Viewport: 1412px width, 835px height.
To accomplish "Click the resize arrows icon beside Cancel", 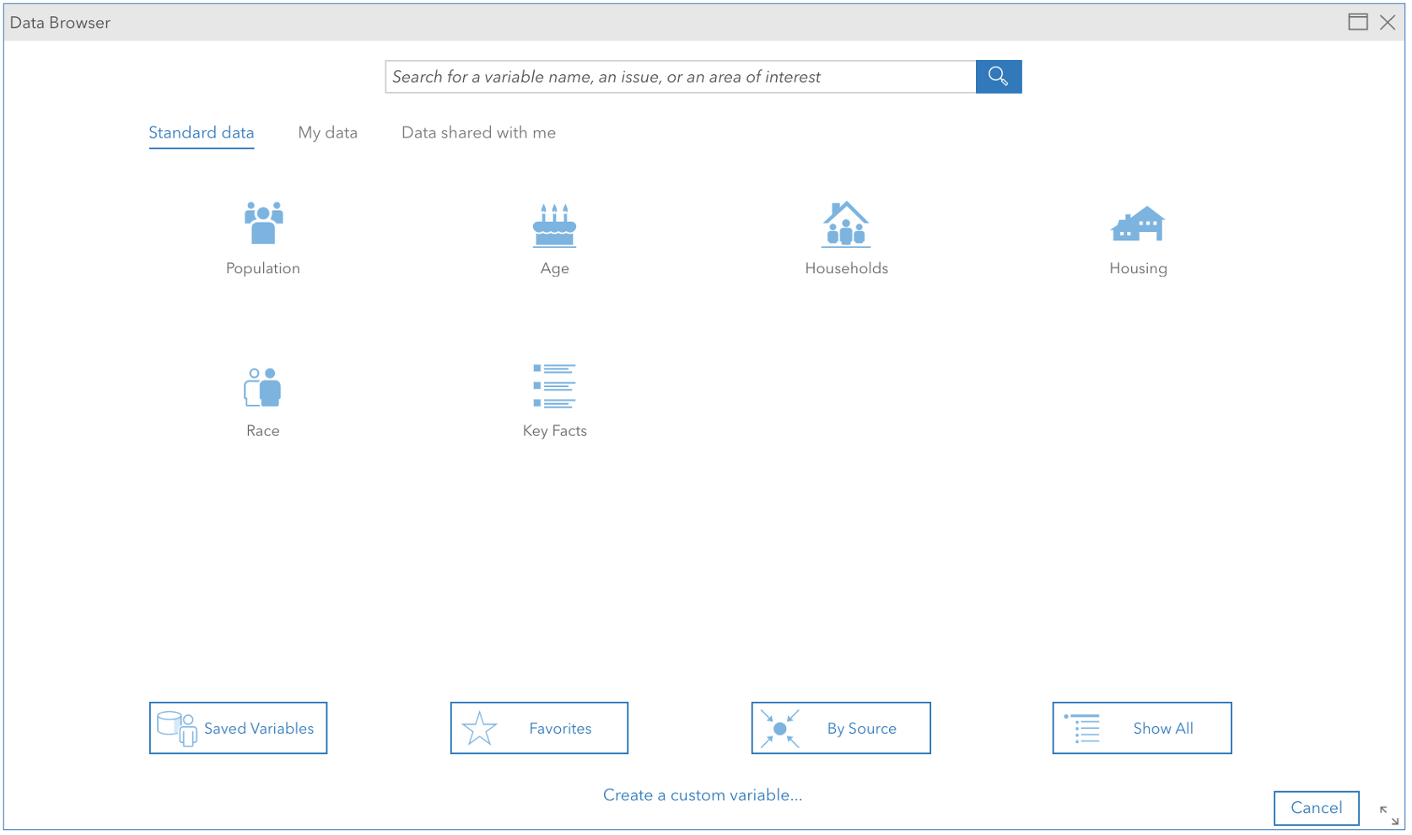I will point(1388,815).
